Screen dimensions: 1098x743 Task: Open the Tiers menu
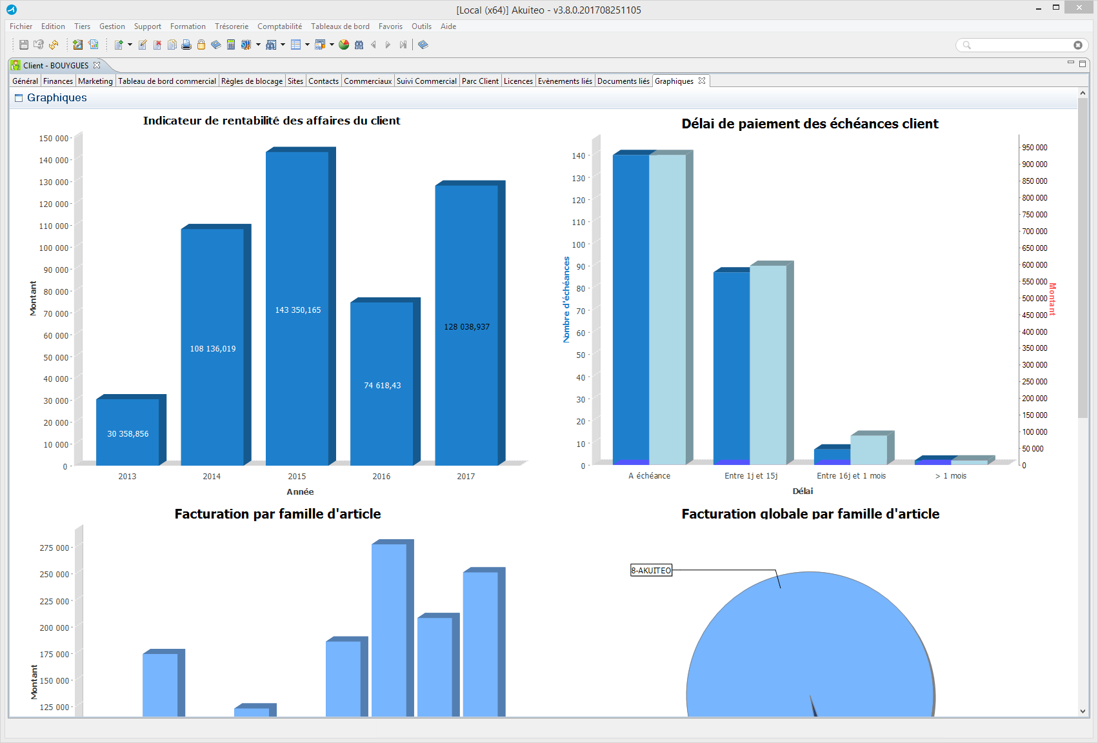click(82, 26)
